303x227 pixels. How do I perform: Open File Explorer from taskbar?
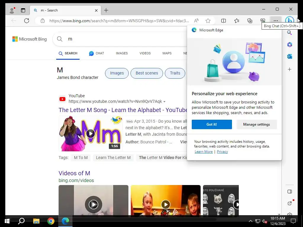pos(36,221)
